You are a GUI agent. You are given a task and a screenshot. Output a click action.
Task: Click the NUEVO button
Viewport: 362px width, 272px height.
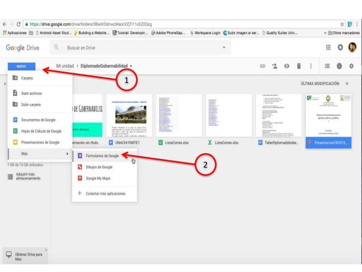[22, 66]
